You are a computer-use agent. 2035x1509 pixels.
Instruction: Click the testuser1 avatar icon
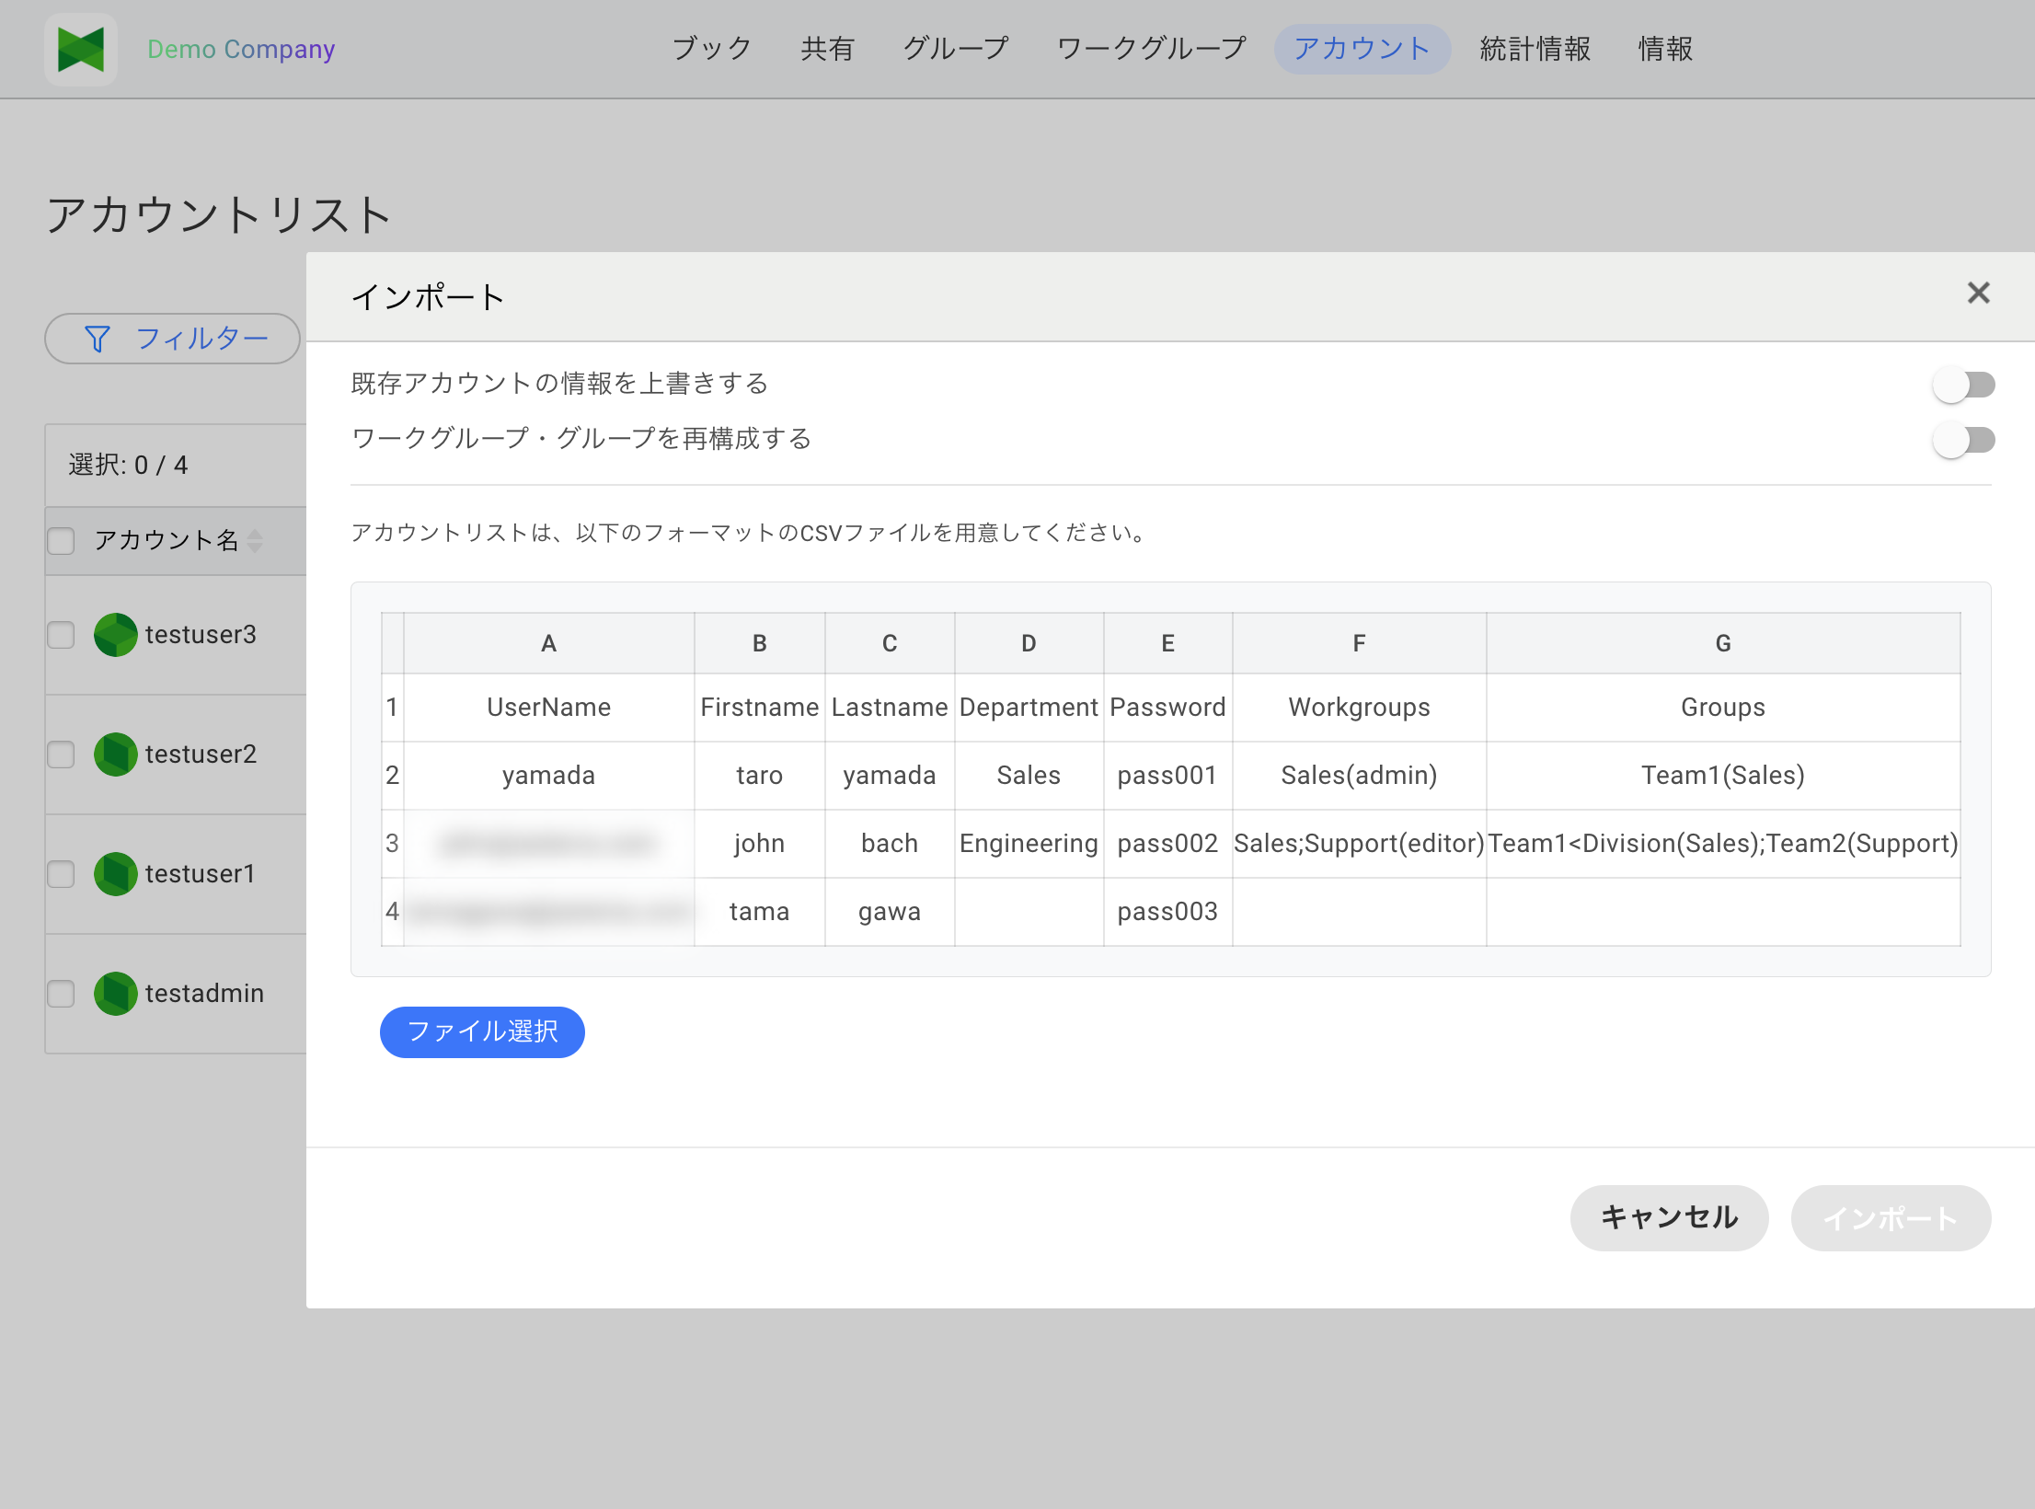116,874
